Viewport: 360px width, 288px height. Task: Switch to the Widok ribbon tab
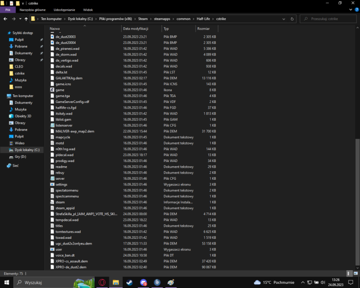tap(88, 10)
